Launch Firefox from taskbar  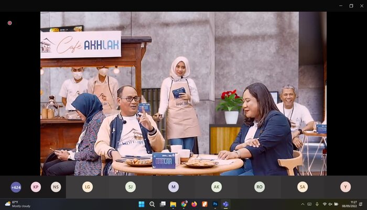tap(194, 204)
